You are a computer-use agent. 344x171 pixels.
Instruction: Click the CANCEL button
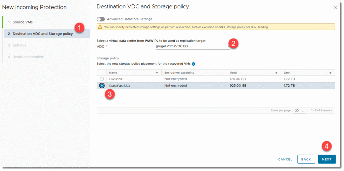tap(285, 159)
